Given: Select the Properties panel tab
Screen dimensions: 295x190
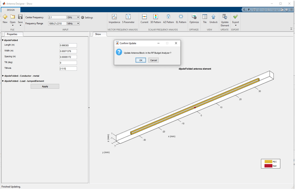Looking at the screenshot, I should click(12, 34).
